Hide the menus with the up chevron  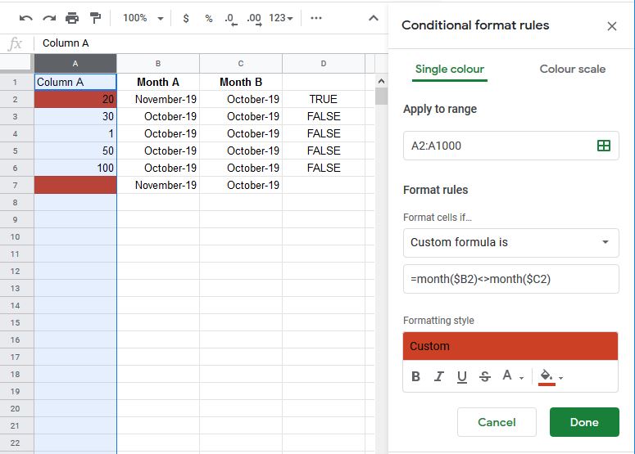point(374,18)
